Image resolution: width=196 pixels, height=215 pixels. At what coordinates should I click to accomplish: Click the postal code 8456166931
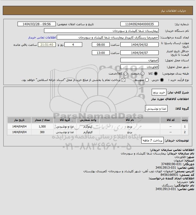click(x=169, y=175)
